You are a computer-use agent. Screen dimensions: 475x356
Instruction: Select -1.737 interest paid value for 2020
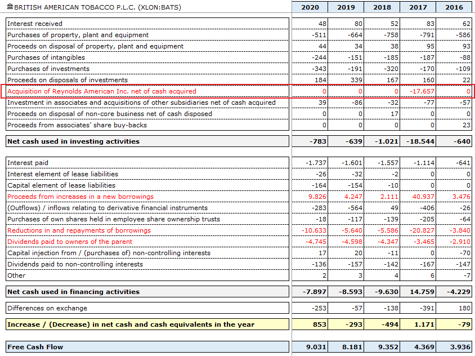click(x=316, y=163)
